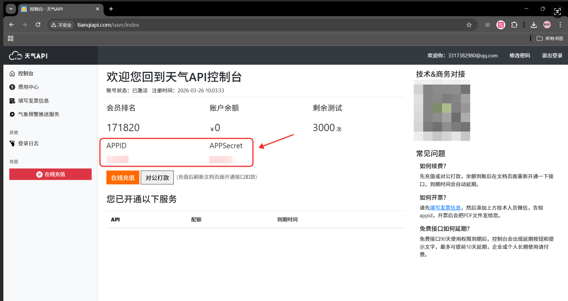Click the 注册时间 2026-03-26 10:03:33 text

(188, 91)
